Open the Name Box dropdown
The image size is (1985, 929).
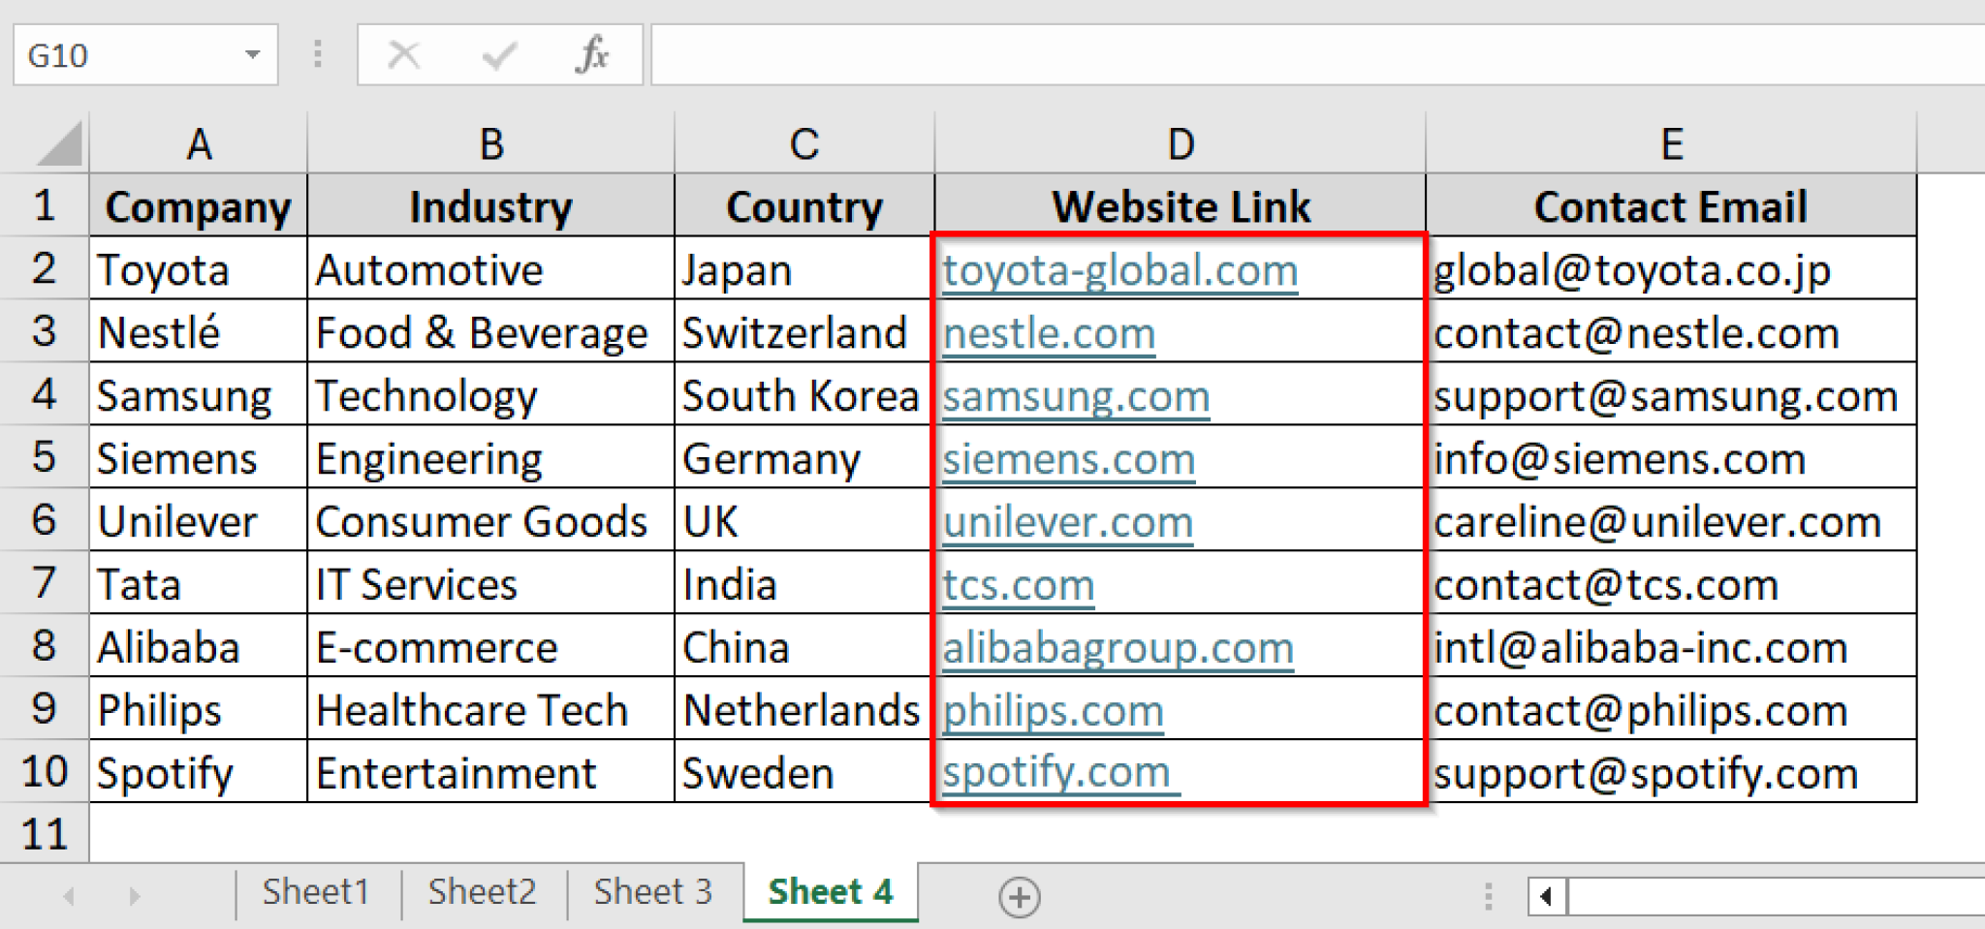pos(254,54)
